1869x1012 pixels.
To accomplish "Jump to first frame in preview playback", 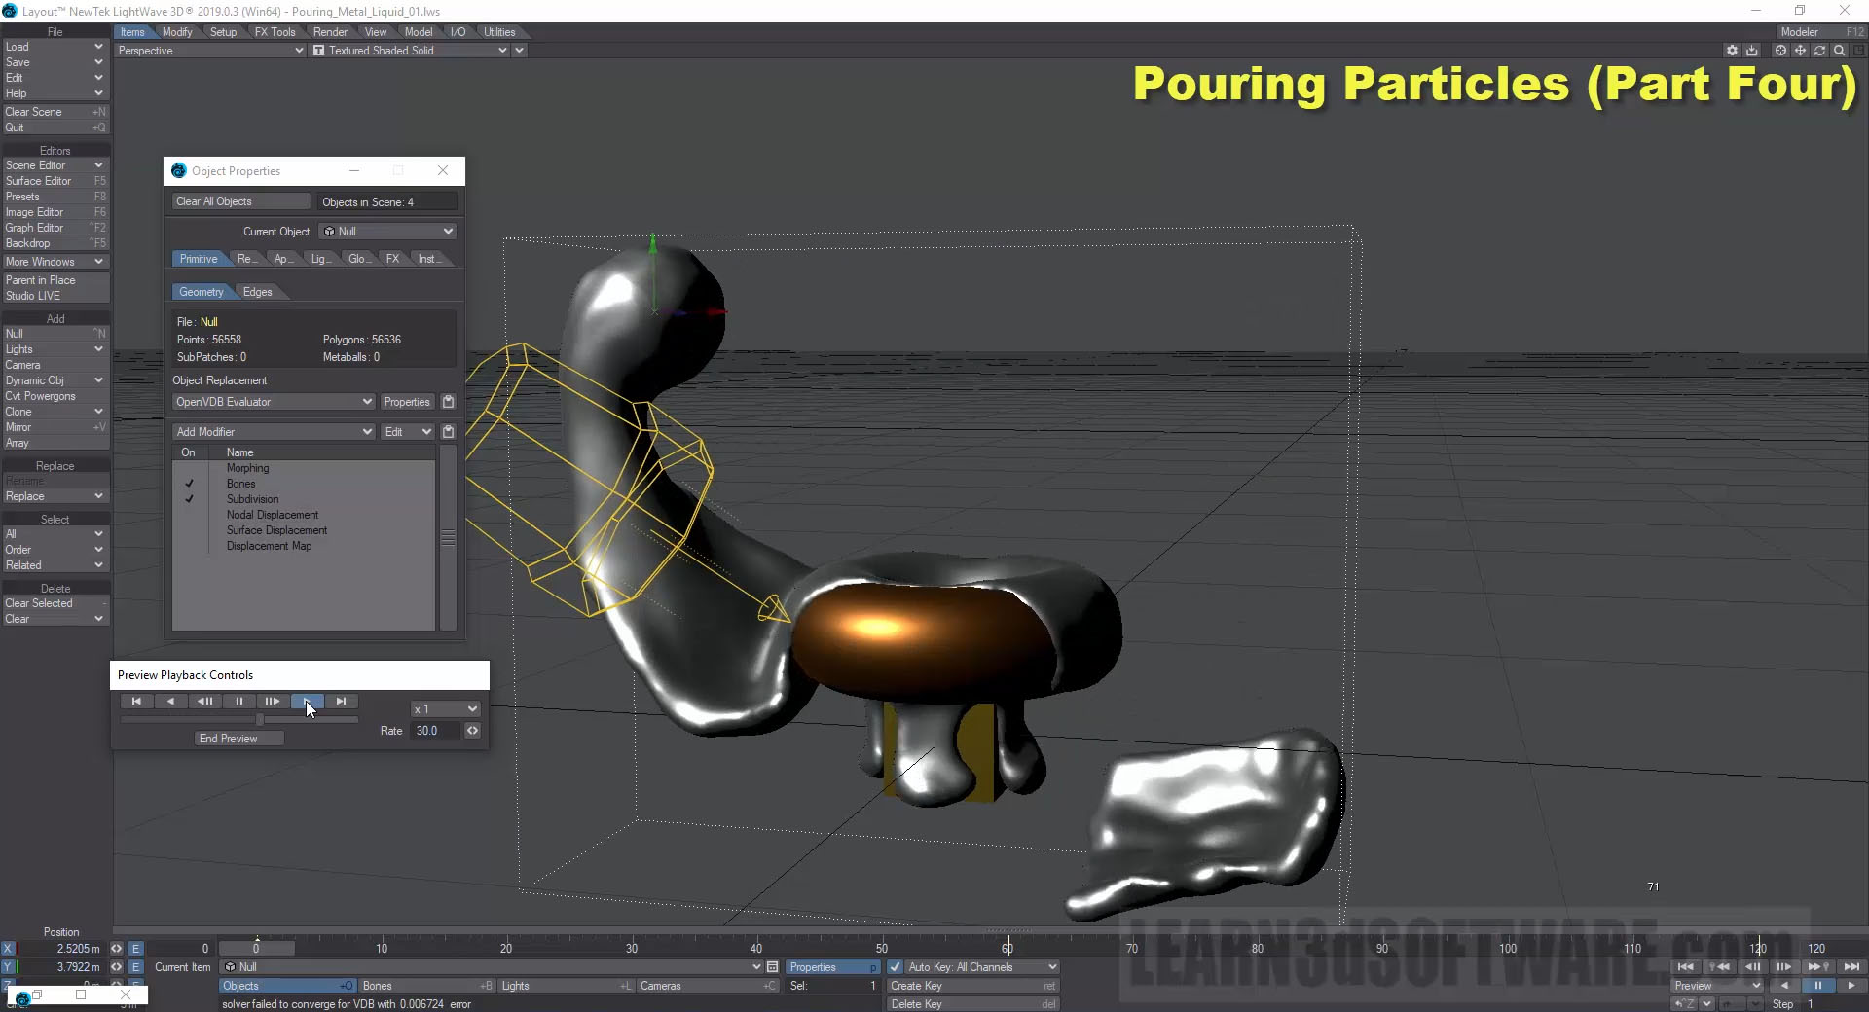I will [x=136, y=701].
